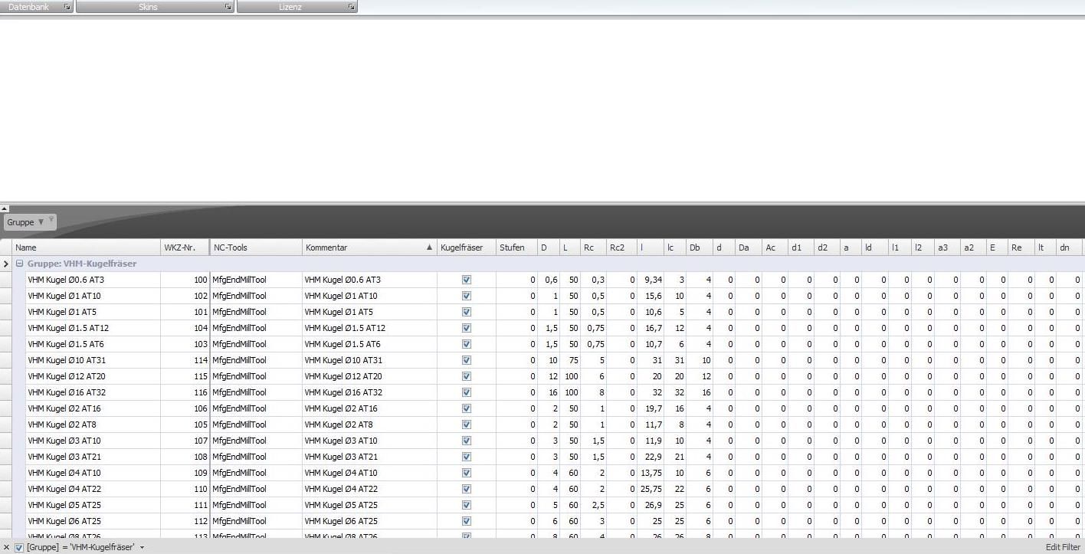Image resolution: width=1085 pixels, height=554 pixels.
Task: Click the D value cell of VHM Kugel Ø5 AT25
Action: pyautogui.click(x=548, y=505)
